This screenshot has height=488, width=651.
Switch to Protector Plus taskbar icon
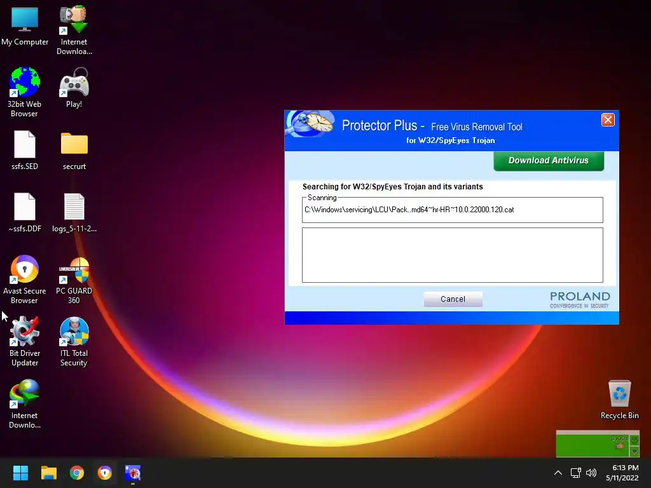pos(133,473)
